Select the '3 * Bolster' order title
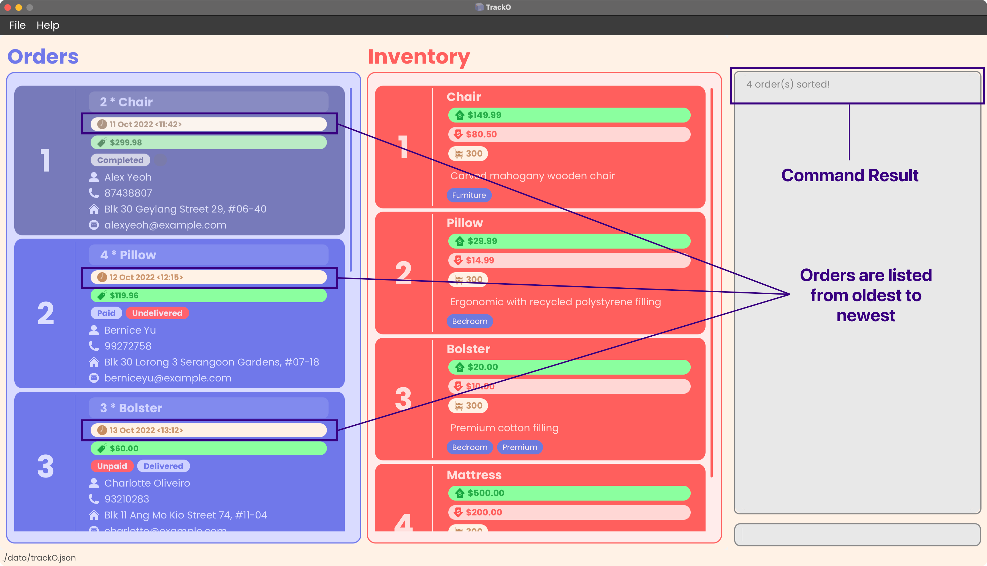Viewport: 987px width, 566px height. [131, 408]
